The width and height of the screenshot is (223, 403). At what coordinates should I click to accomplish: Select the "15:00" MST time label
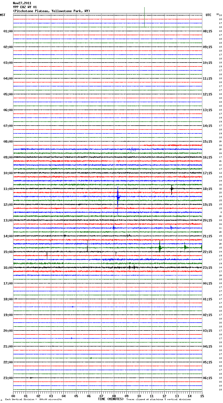[8, 252]
